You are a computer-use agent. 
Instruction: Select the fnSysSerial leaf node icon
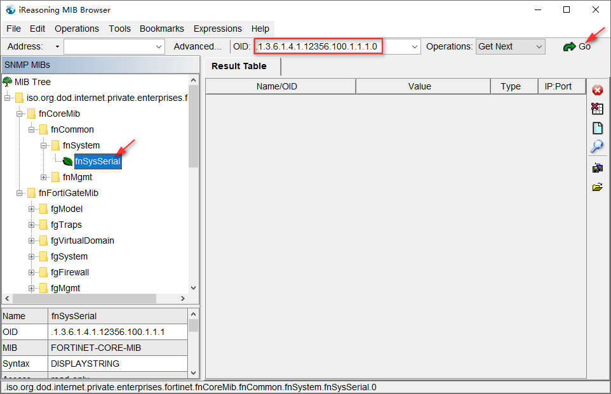pyautogui.click(x=67, y=161)
